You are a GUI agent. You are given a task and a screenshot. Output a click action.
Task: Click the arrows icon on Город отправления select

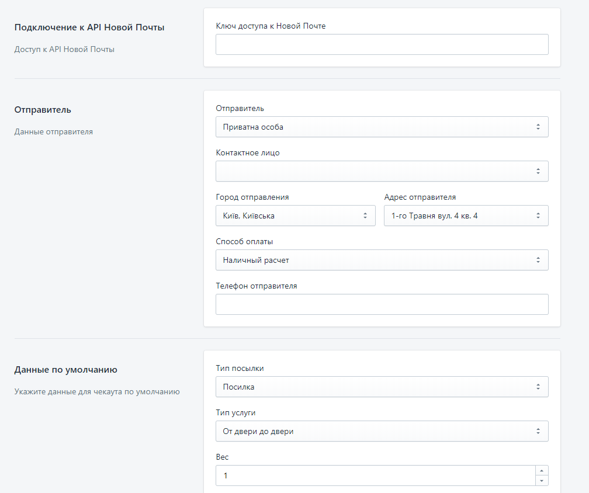click(365, 216)
